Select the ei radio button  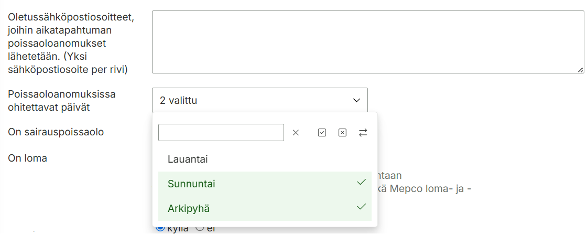coord(200,227)
